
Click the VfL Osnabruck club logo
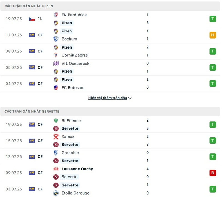[x=56, y=64]
